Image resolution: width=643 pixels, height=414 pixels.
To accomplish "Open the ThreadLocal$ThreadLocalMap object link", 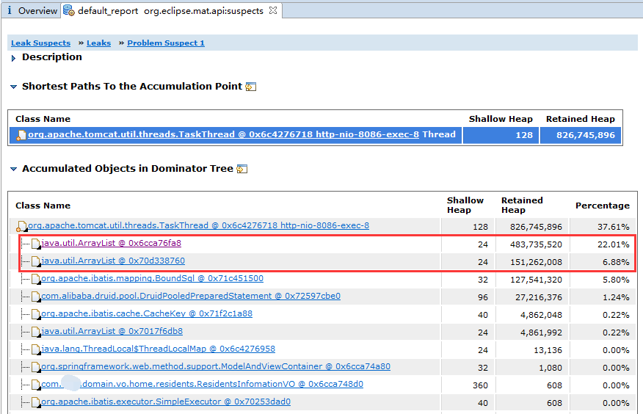I will coord(158,349).
